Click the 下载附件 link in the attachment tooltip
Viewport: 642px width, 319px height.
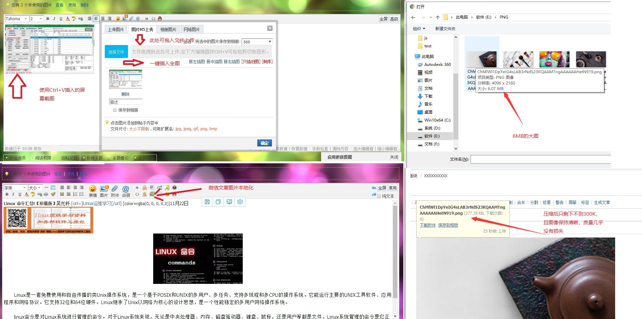point(428,225)
